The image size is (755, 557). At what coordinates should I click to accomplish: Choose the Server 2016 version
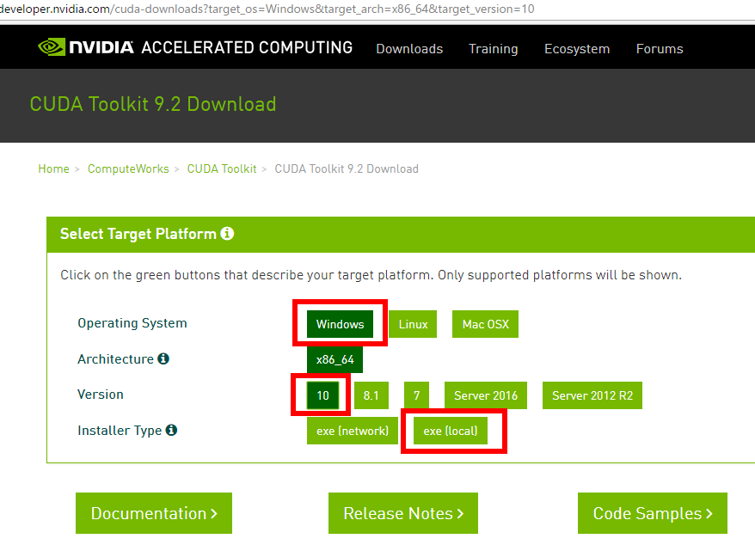point(485,395)
